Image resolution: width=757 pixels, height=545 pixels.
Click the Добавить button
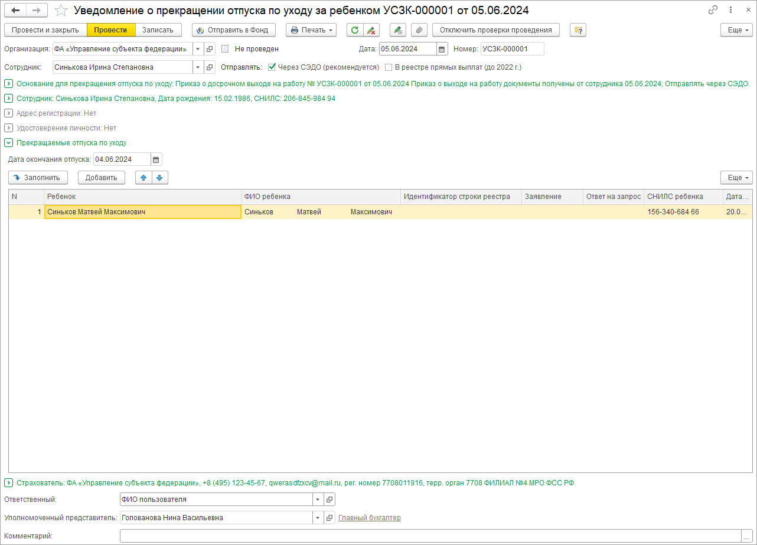click(102, 177)
